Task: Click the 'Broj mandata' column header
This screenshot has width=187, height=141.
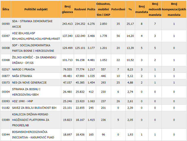Action: (141, 9)
